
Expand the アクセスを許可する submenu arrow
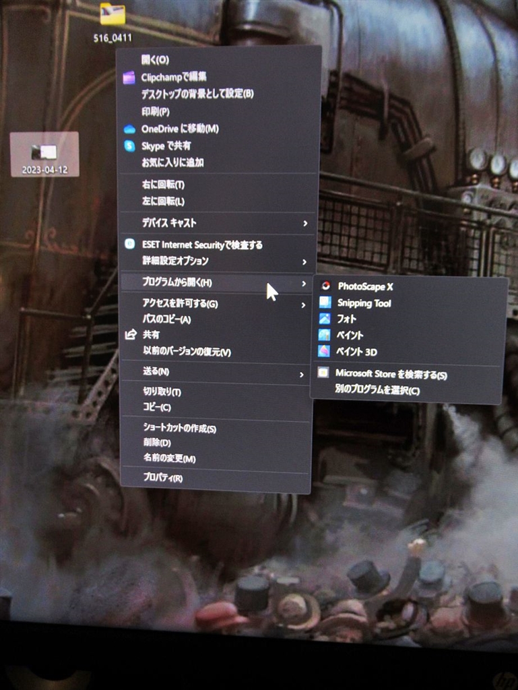(303, 305)
